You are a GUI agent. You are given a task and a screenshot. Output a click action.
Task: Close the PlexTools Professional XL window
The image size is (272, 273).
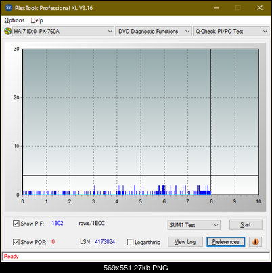(260, 8)
